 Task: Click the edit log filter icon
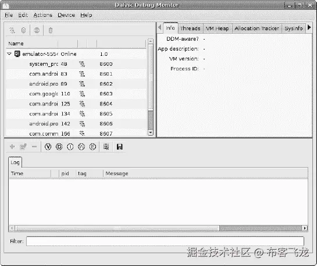point(23,147)
